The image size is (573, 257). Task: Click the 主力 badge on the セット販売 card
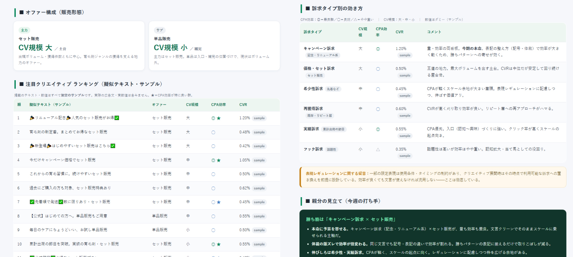click(24, 30)
